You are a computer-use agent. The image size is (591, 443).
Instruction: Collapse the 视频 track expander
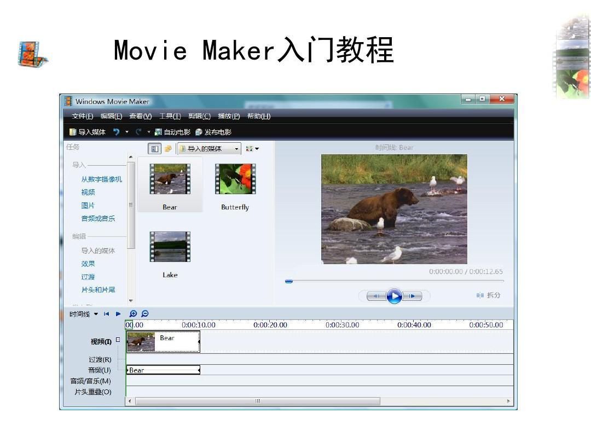[118, 340]
